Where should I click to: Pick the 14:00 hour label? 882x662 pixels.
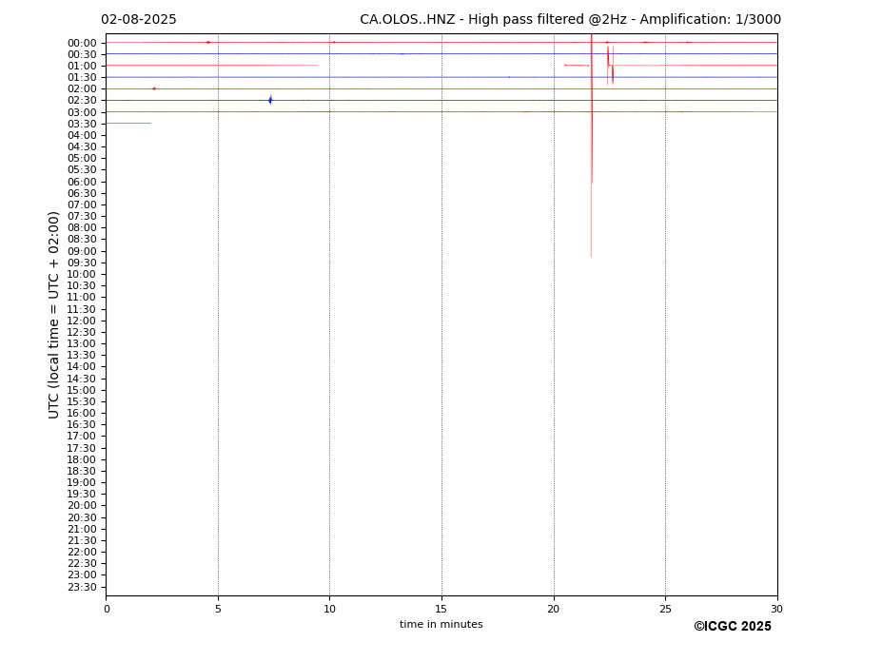tap(82, 367)
